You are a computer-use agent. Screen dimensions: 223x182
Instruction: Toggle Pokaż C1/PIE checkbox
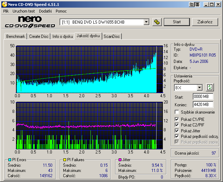pos(177,119)
